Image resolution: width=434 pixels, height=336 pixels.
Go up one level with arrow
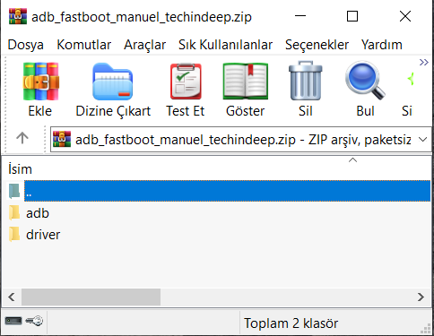[x=22, y=138]
